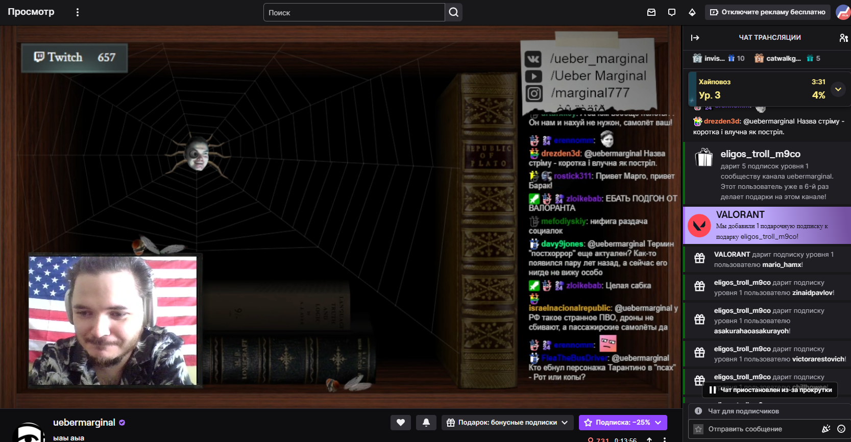Image resolution: width=851 pixels, height=442 pixels.
Task: Click the gift icon in mario_hamx row
Action: pos(699,258)
